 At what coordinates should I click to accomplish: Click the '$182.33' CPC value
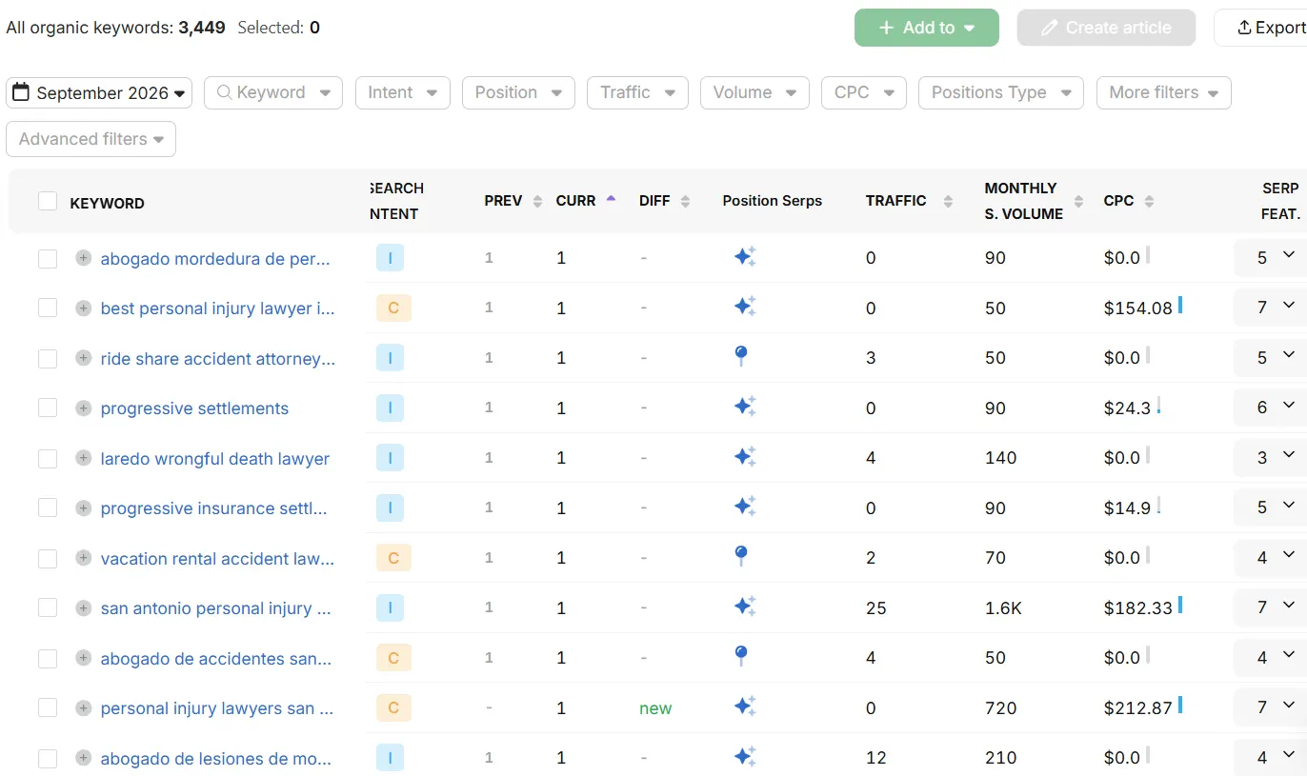pyautogui.click(x=1137, y=608)
